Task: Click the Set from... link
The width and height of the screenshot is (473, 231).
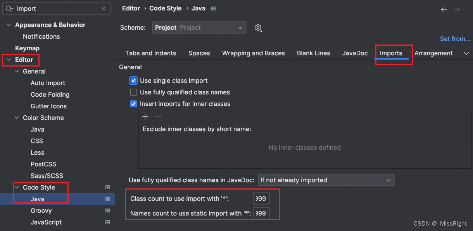Action: pos(455,39)
